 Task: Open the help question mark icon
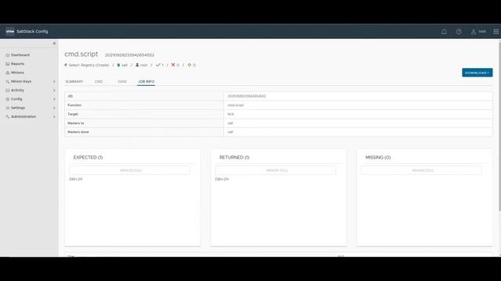click(x=459, y=31)
